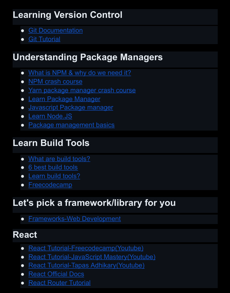Visit React Tutorial-Tapas Adhikary(Youtube) link
Viewport: 230px width, 293px height.
pyautogui.click(x=86, y=265)
